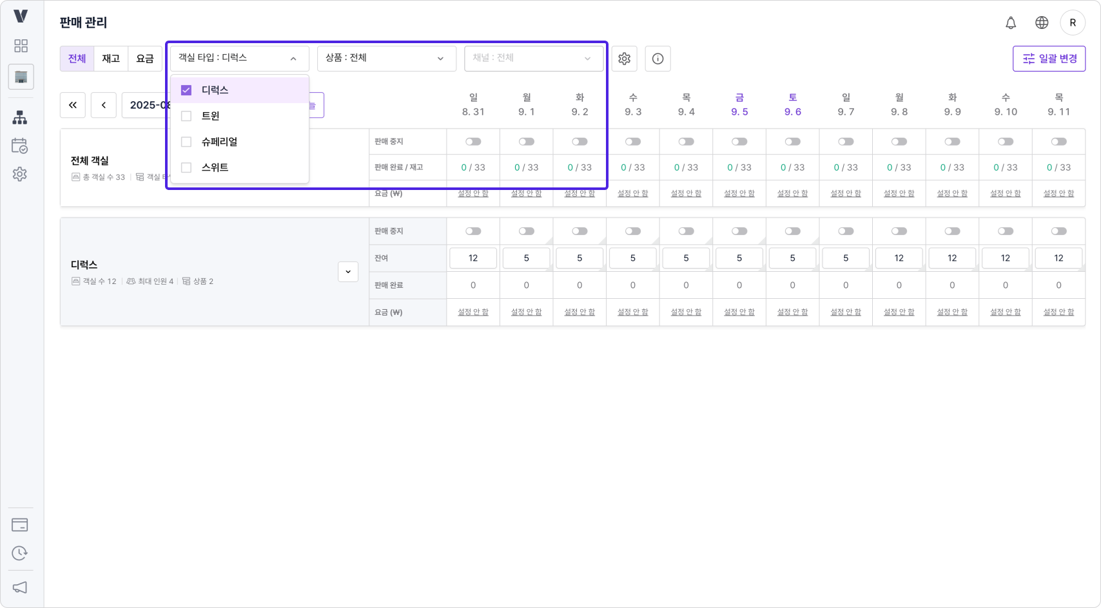Toggle 디럭스 판매 중지 for 9. 10
This screenshot has height=608, width=1101.
click(1006, 231)
